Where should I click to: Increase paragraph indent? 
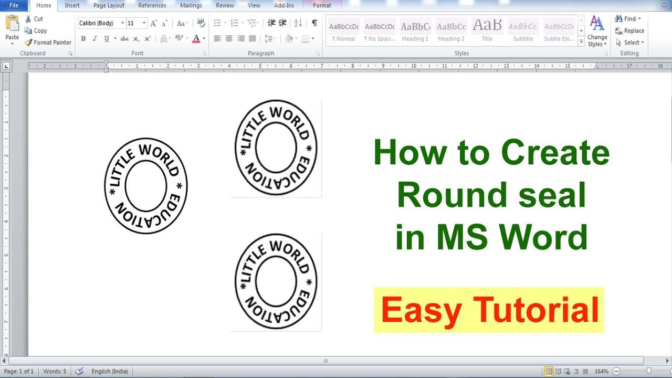[x=282, y=23]
